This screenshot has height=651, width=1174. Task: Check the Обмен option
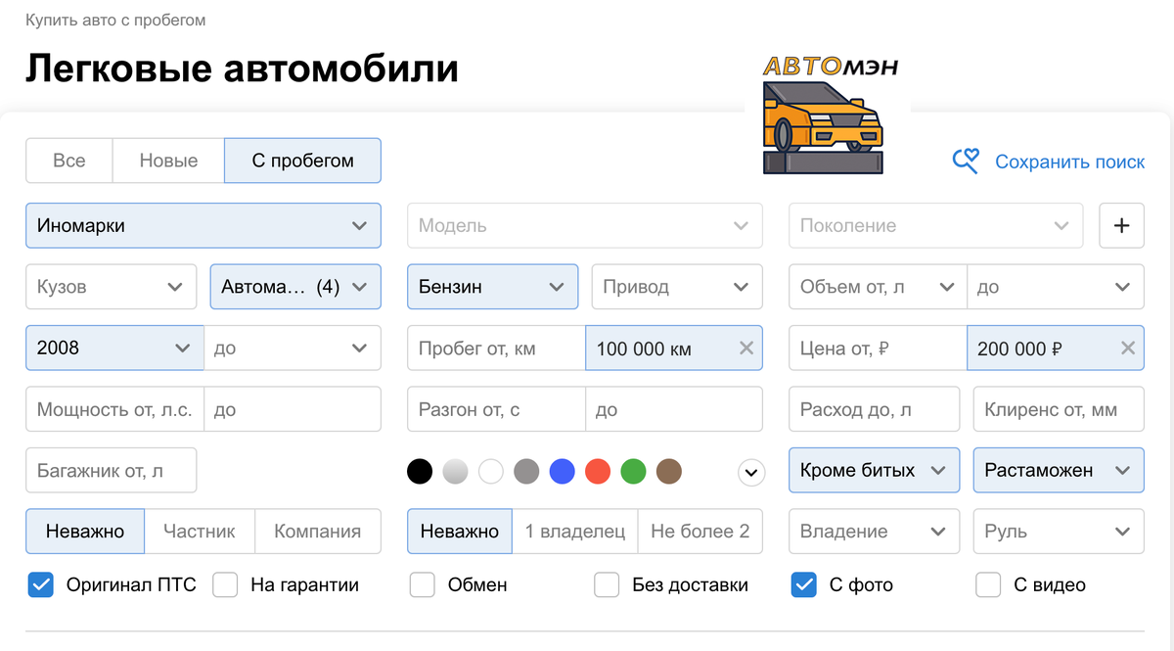pyautogui.click(x=423, y=584)
